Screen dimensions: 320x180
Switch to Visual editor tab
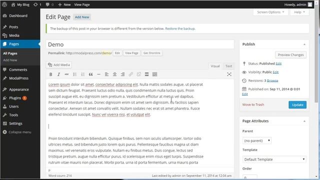pos(215,66)
